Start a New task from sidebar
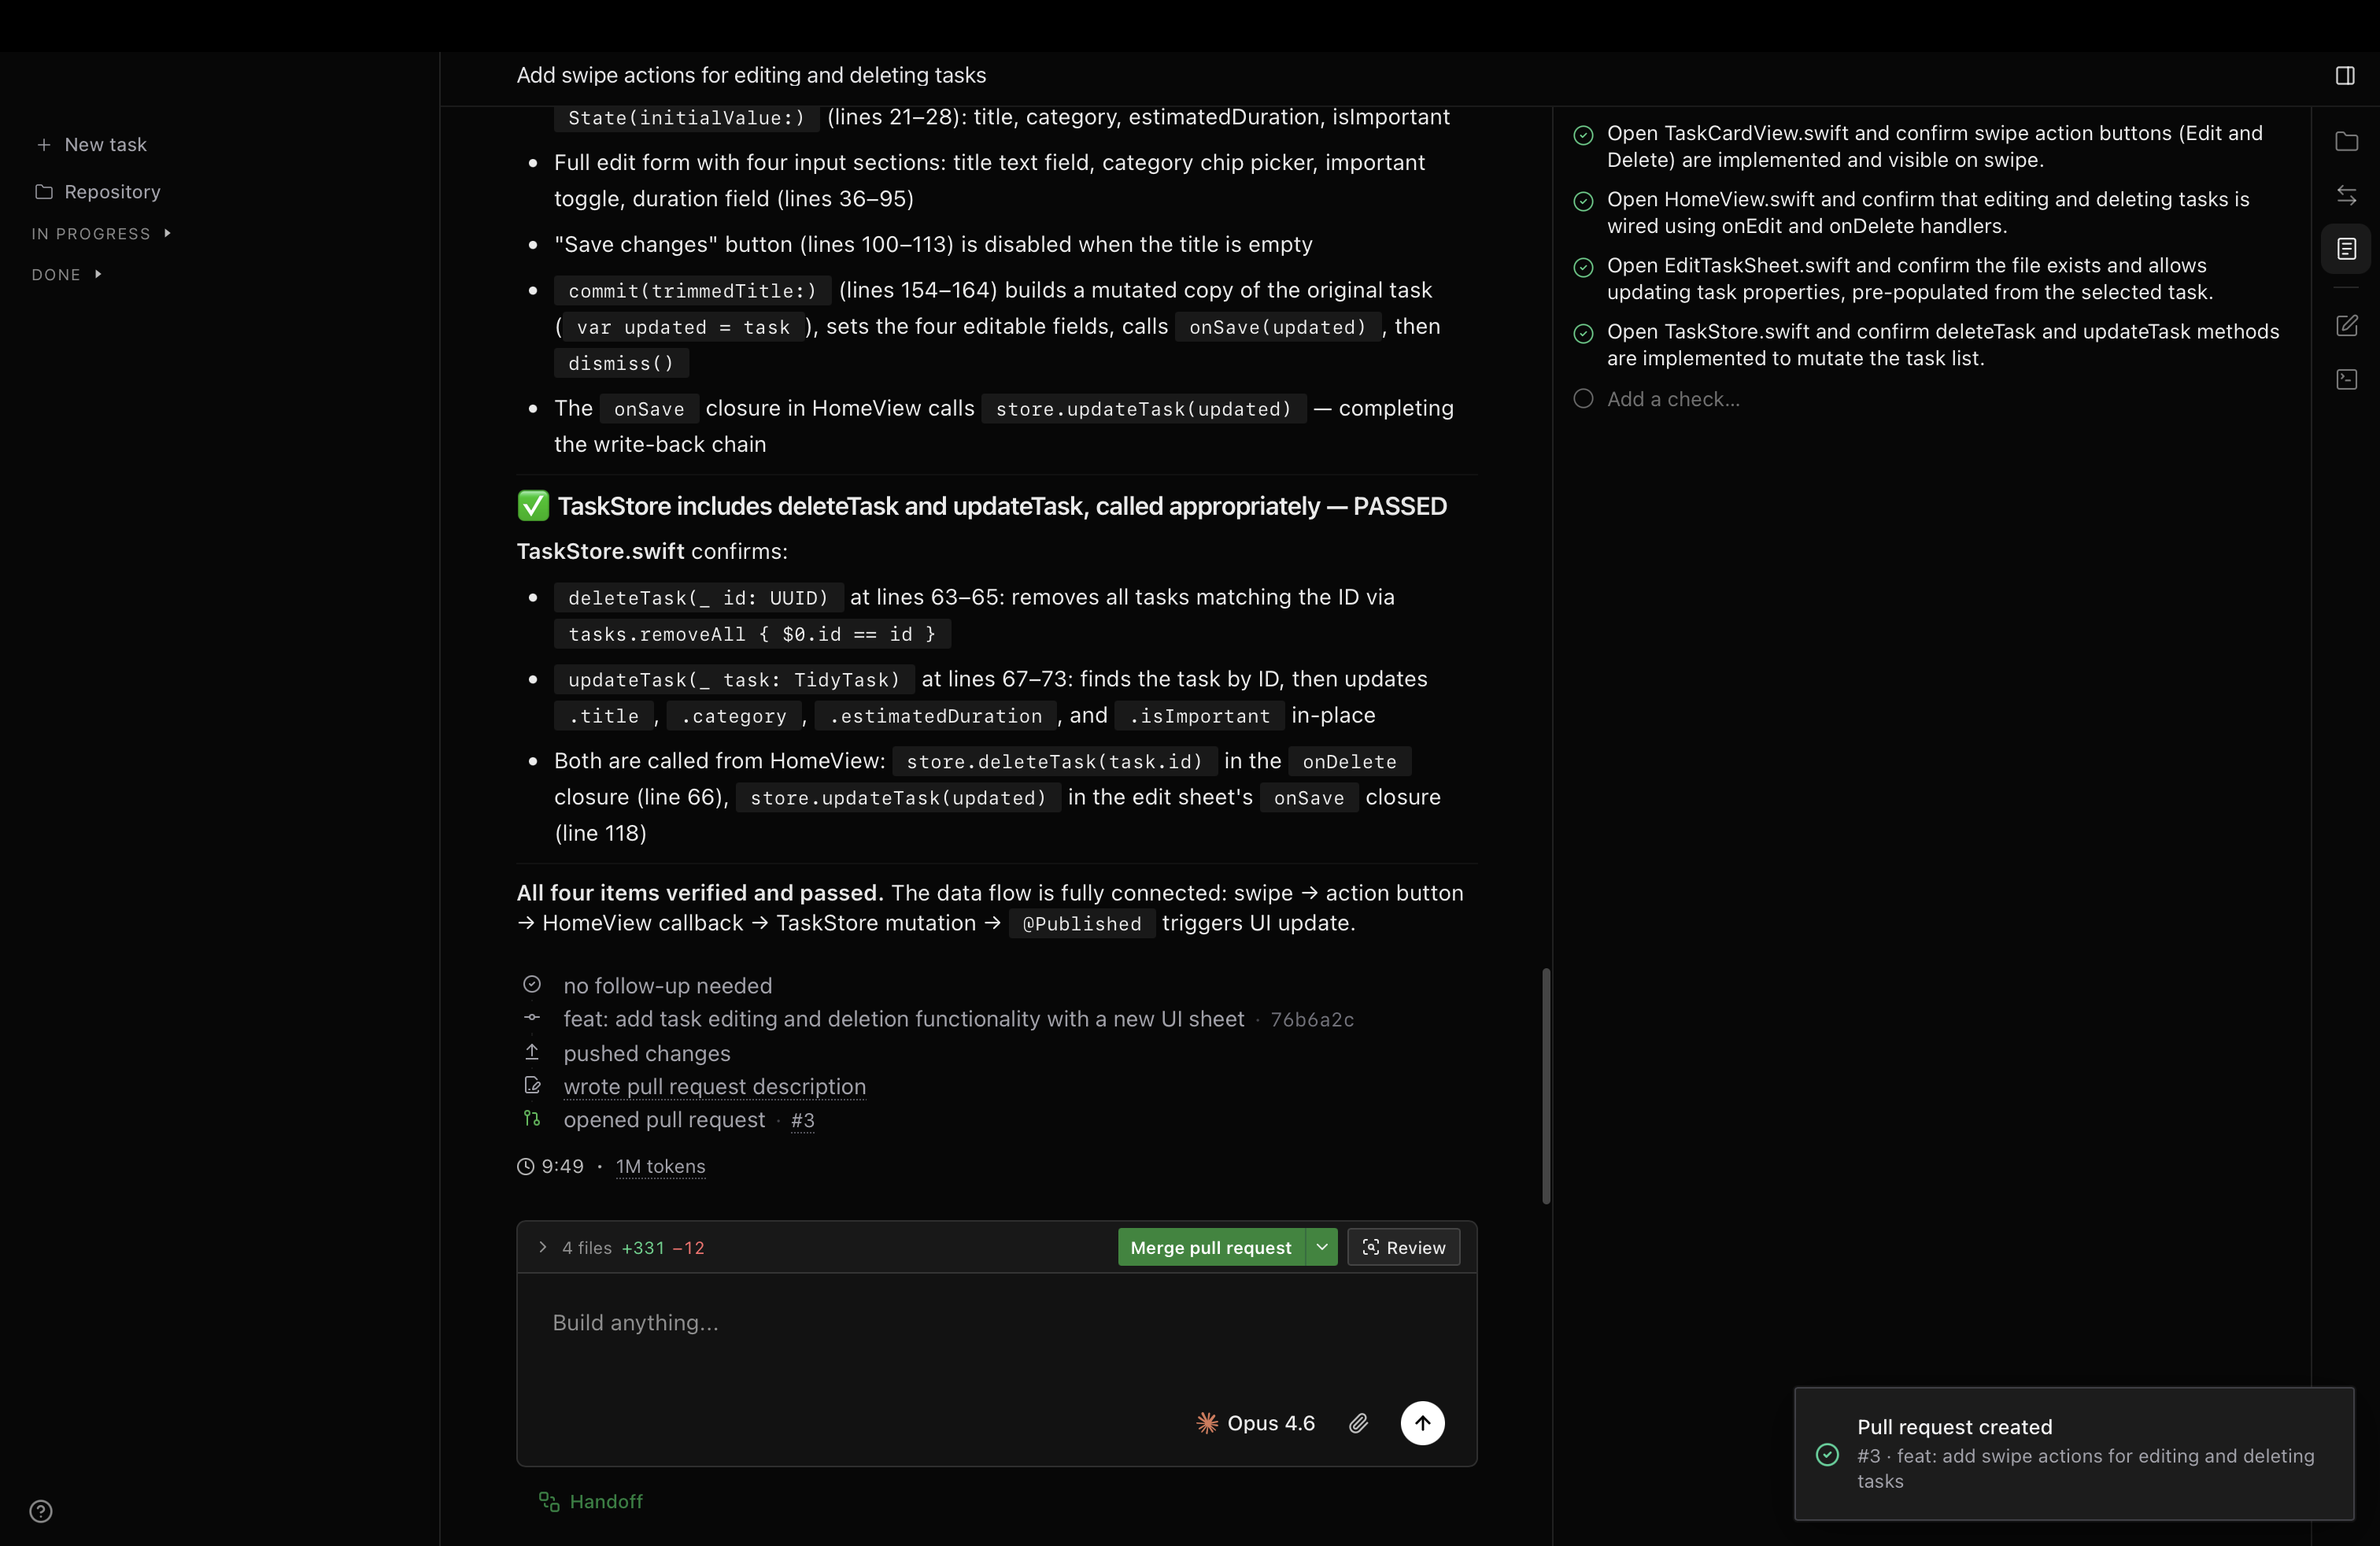This screenshot has width=2380, height=1546. coord(92,144)
